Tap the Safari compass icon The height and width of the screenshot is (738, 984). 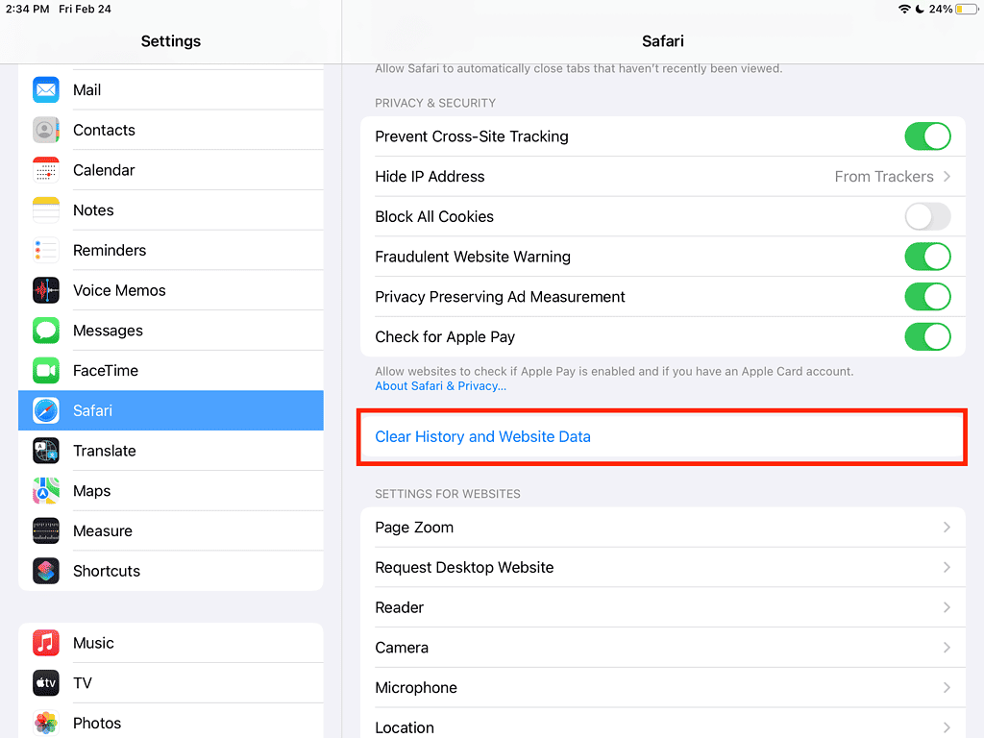[46, 410]
